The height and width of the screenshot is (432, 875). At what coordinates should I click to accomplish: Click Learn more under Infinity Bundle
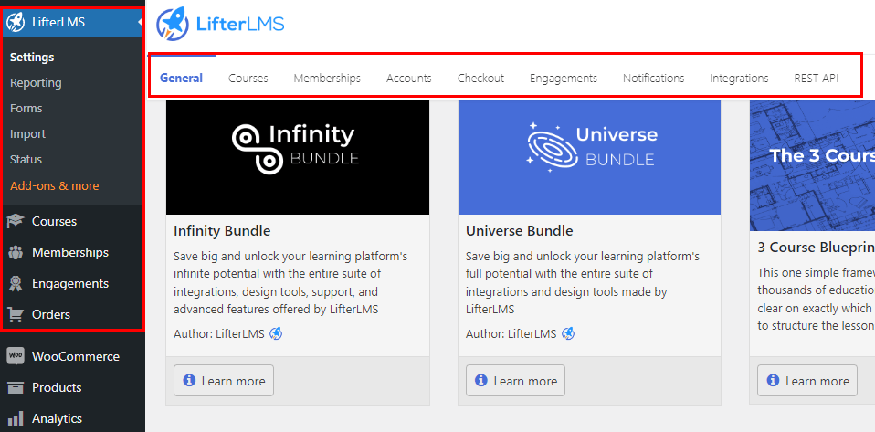click(224, 381)
